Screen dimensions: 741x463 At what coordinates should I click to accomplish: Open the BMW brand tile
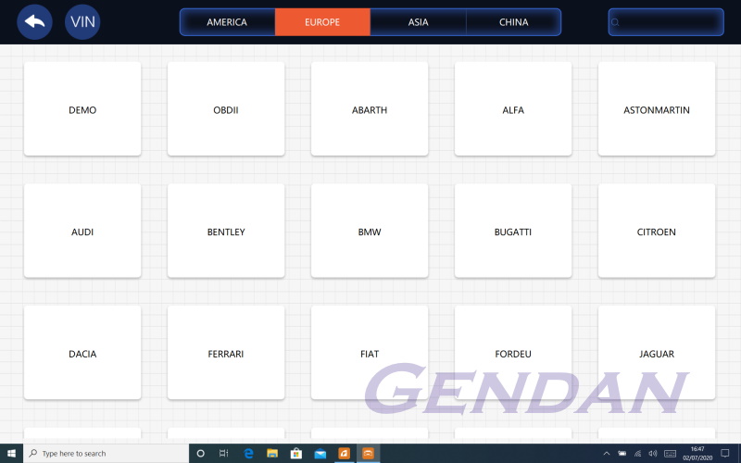pos(370,231)
